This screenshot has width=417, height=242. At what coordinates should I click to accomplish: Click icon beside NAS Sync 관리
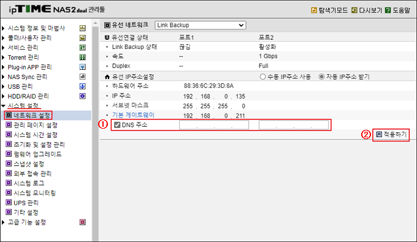pos(83,77)
